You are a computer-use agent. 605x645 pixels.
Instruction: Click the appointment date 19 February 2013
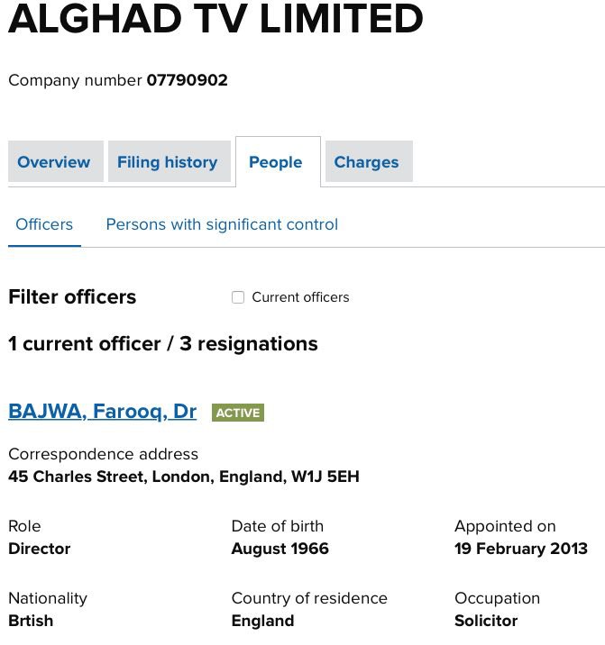pos(520,549)
